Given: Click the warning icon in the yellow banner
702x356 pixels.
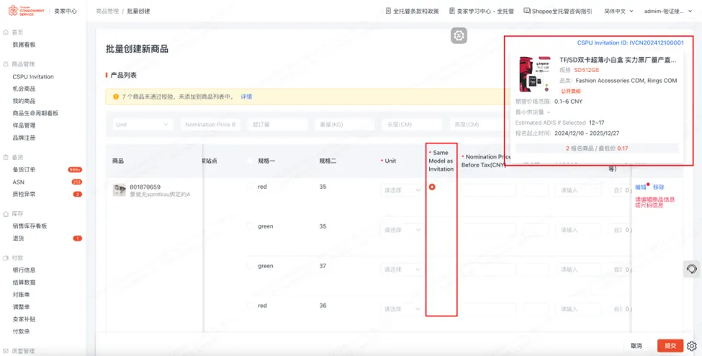Looking at the screenshot, I should (115, 97).
